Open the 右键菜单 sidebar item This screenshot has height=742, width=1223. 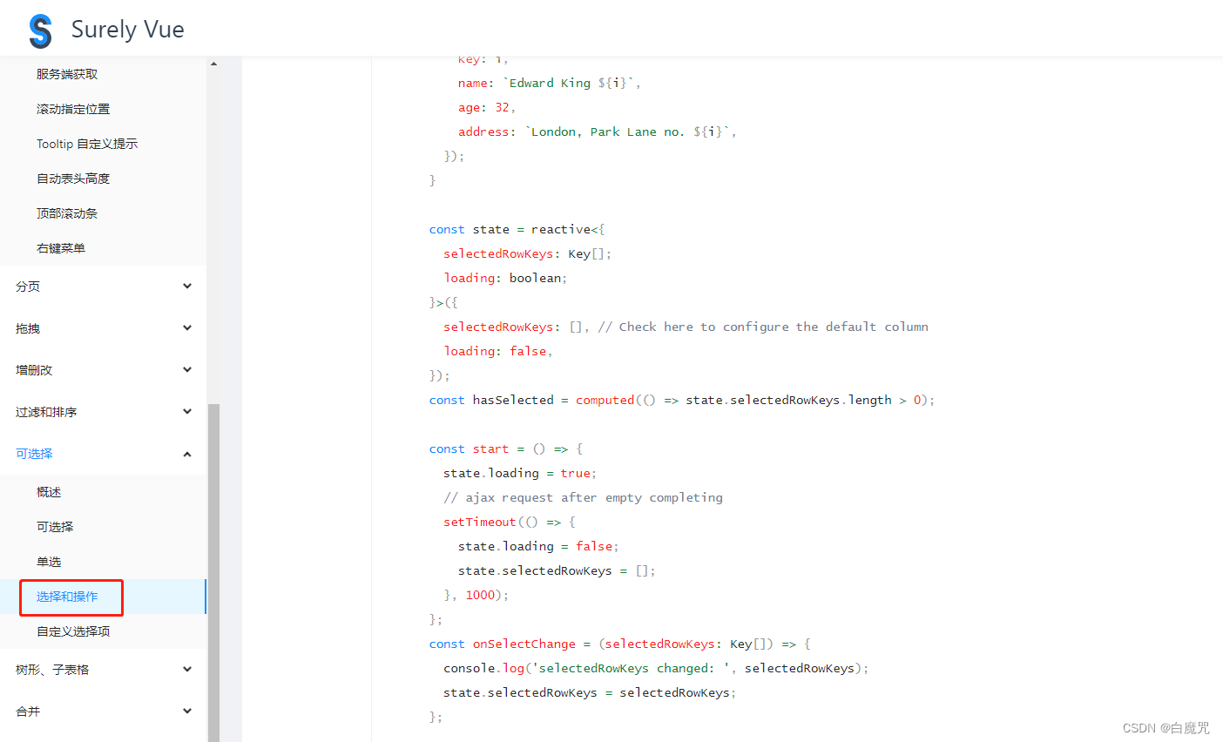(x=61, y=248)
